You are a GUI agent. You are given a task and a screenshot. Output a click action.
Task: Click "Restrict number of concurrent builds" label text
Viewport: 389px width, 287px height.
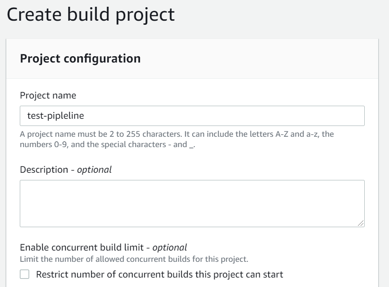(x=160, y=274)
